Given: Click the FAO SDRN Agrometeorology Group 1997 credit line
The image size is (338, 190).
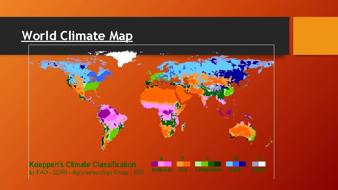Looking at the screenshot, I should pyautogui.click(x=87, y=172).
